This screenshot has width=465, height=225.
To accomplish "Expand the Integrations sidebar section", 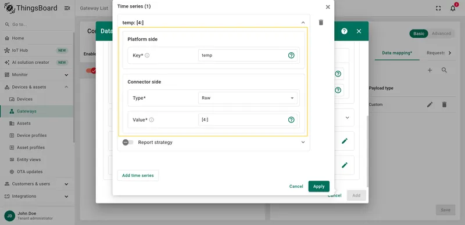I will pos(37,196).
